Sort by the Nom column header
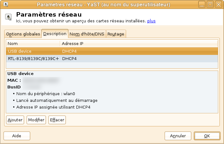This screenshot has width=224, height=144. tap(33, 43)
